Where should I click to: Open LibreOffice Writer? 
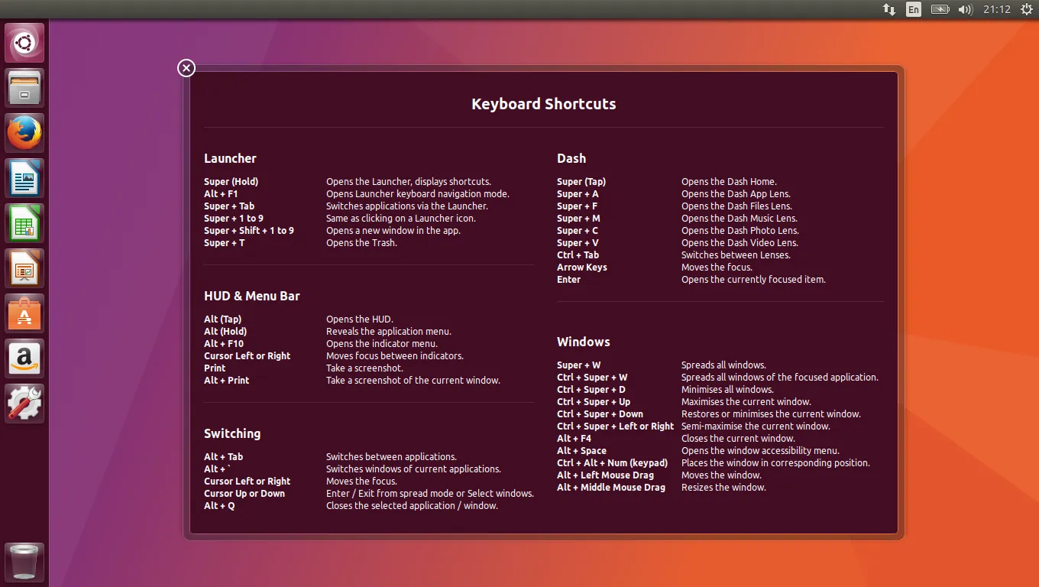[24, 177]
